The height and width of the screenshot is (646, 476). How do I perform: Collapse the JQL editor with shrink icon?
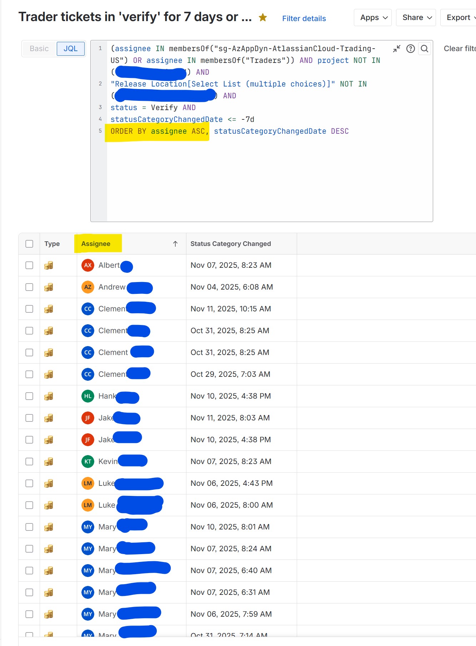click(x=397, y=49)
